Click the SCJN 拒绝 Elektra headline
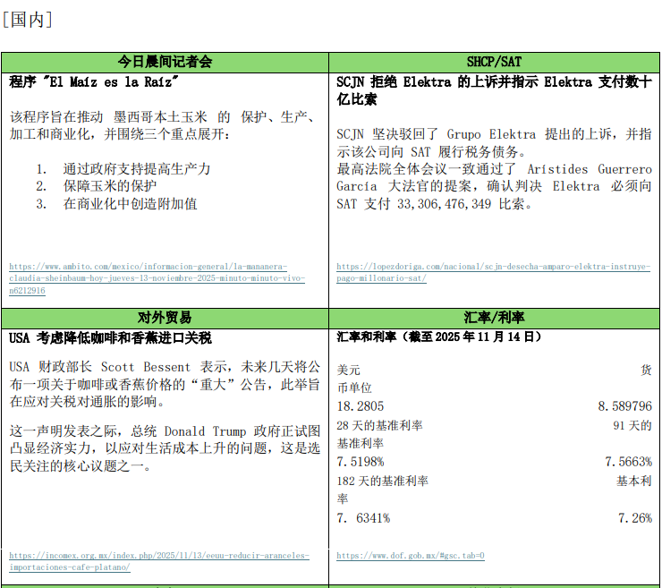The image size is (662, 588). coord(494,90)
